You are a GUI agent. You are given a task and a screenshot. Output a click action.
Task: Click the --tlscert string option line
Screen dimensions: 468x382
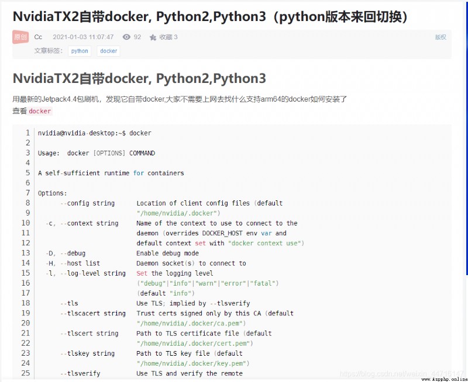click(x=166, y=334)
